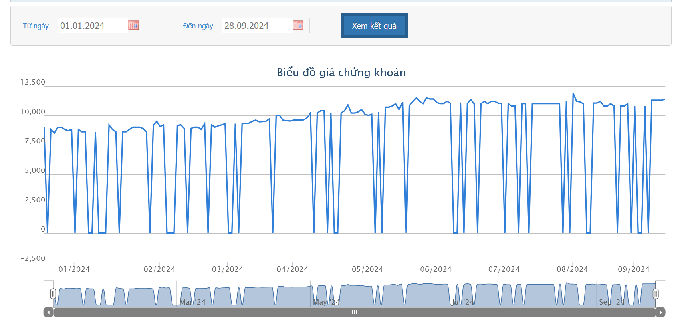Click the y-axis label 5,000
This screenshot has height=321, width=686.
(35, 170)
